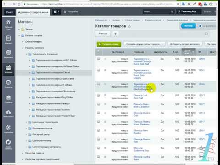Open product link in highlighted Gładka row
This screenshot has width=220, height=165.
pyautogui.click(x=142, y=87)
